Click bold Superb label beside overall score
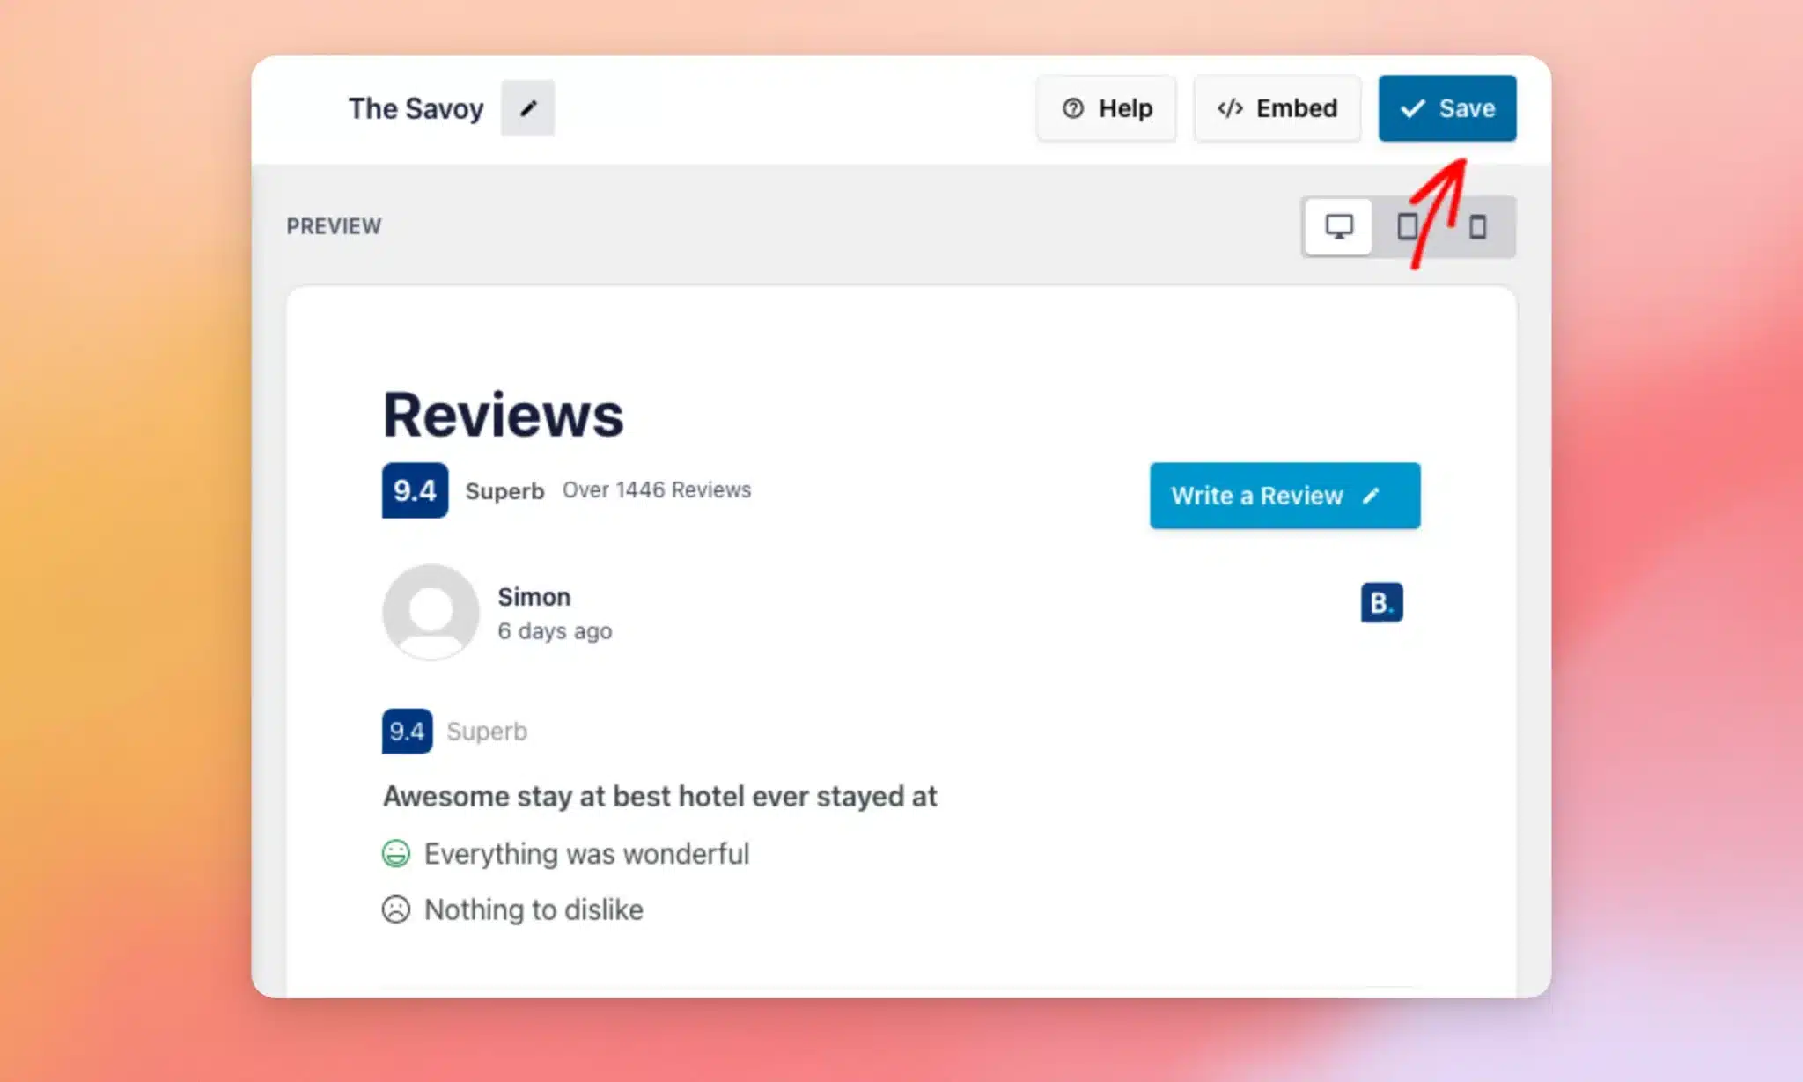Screen dimensions: 1803x1082 tap(504, 491)
